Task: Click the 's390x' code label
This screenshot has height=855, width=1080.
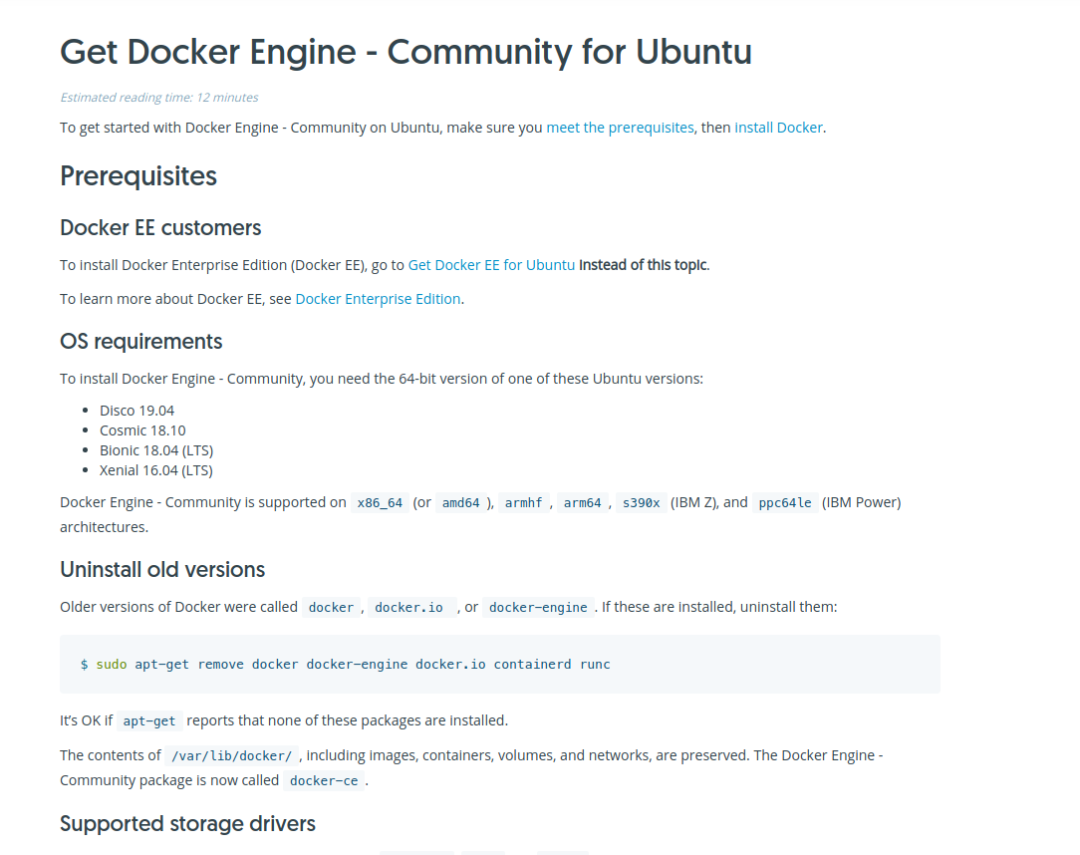Action: 642,503
